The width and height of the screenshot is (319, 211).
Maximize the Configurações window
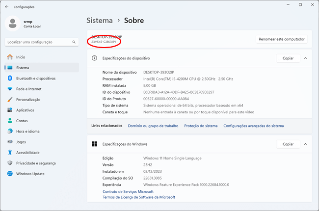click(x=300, y=5)
